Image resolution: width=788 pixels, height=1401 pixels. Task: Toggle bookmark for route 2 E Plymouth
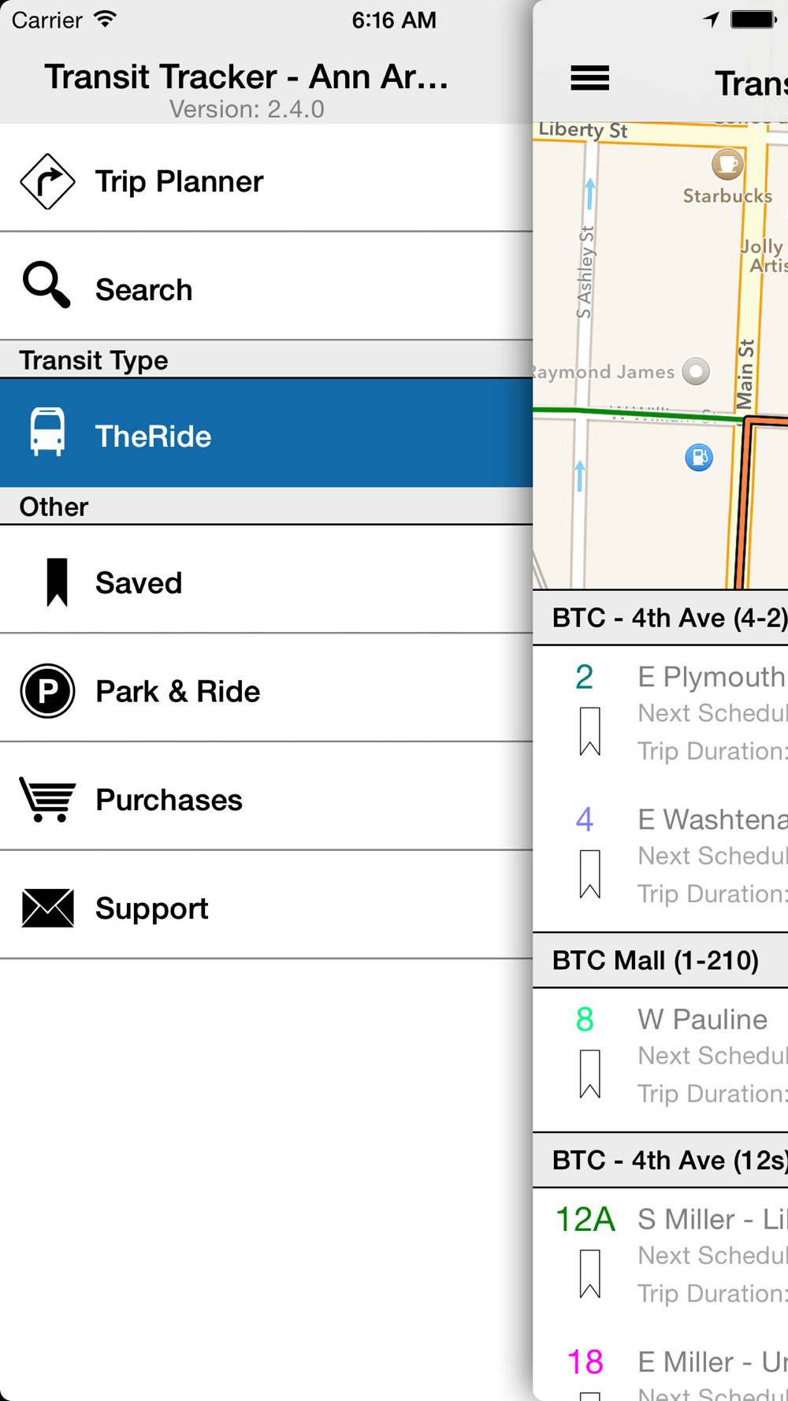589,731
